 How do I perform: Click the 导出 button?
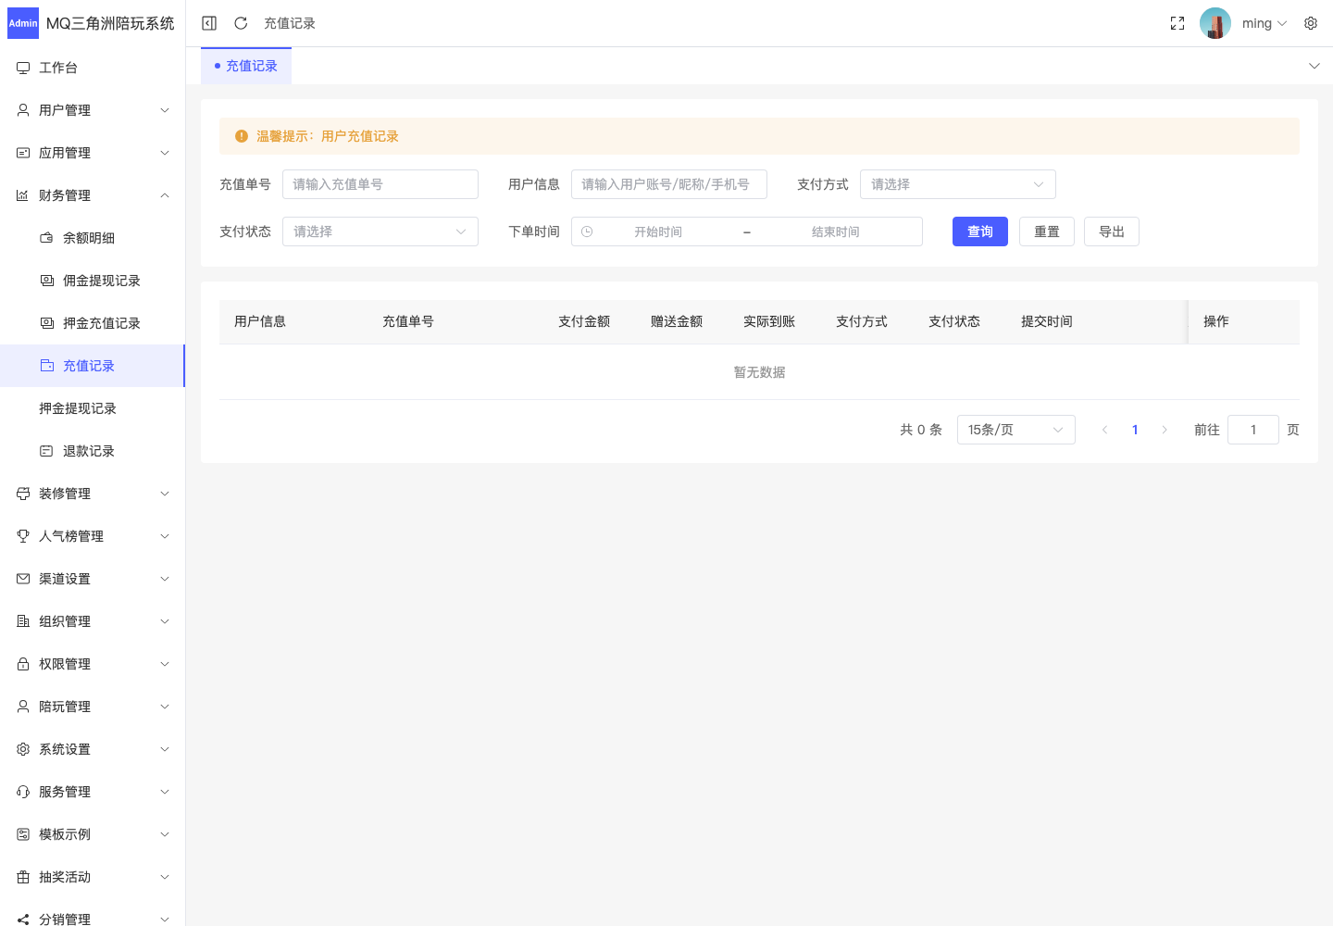coord(1112,231)
